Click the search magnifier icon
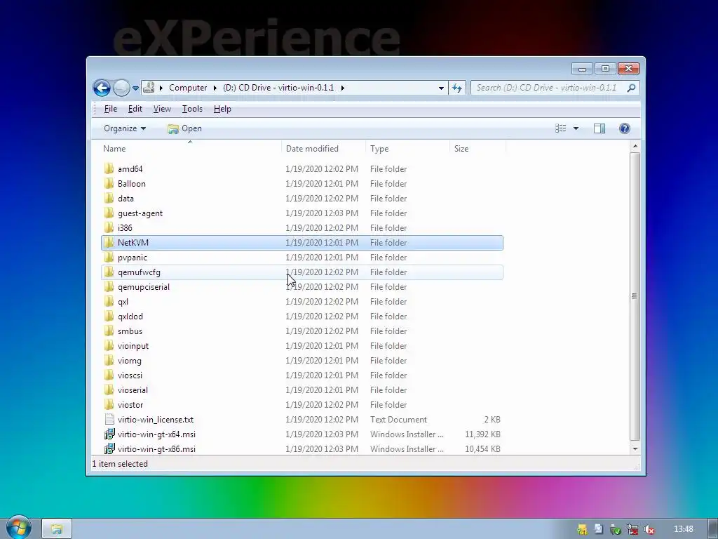The width and height of the screenshot is (718, 539). pyautogui.click(x=632, y=88)
